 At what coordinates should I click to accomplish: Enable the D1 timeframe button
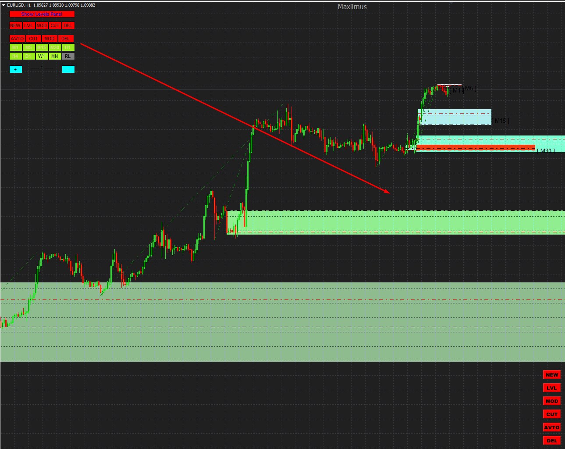pyautogui.click(x=28, y=56)
